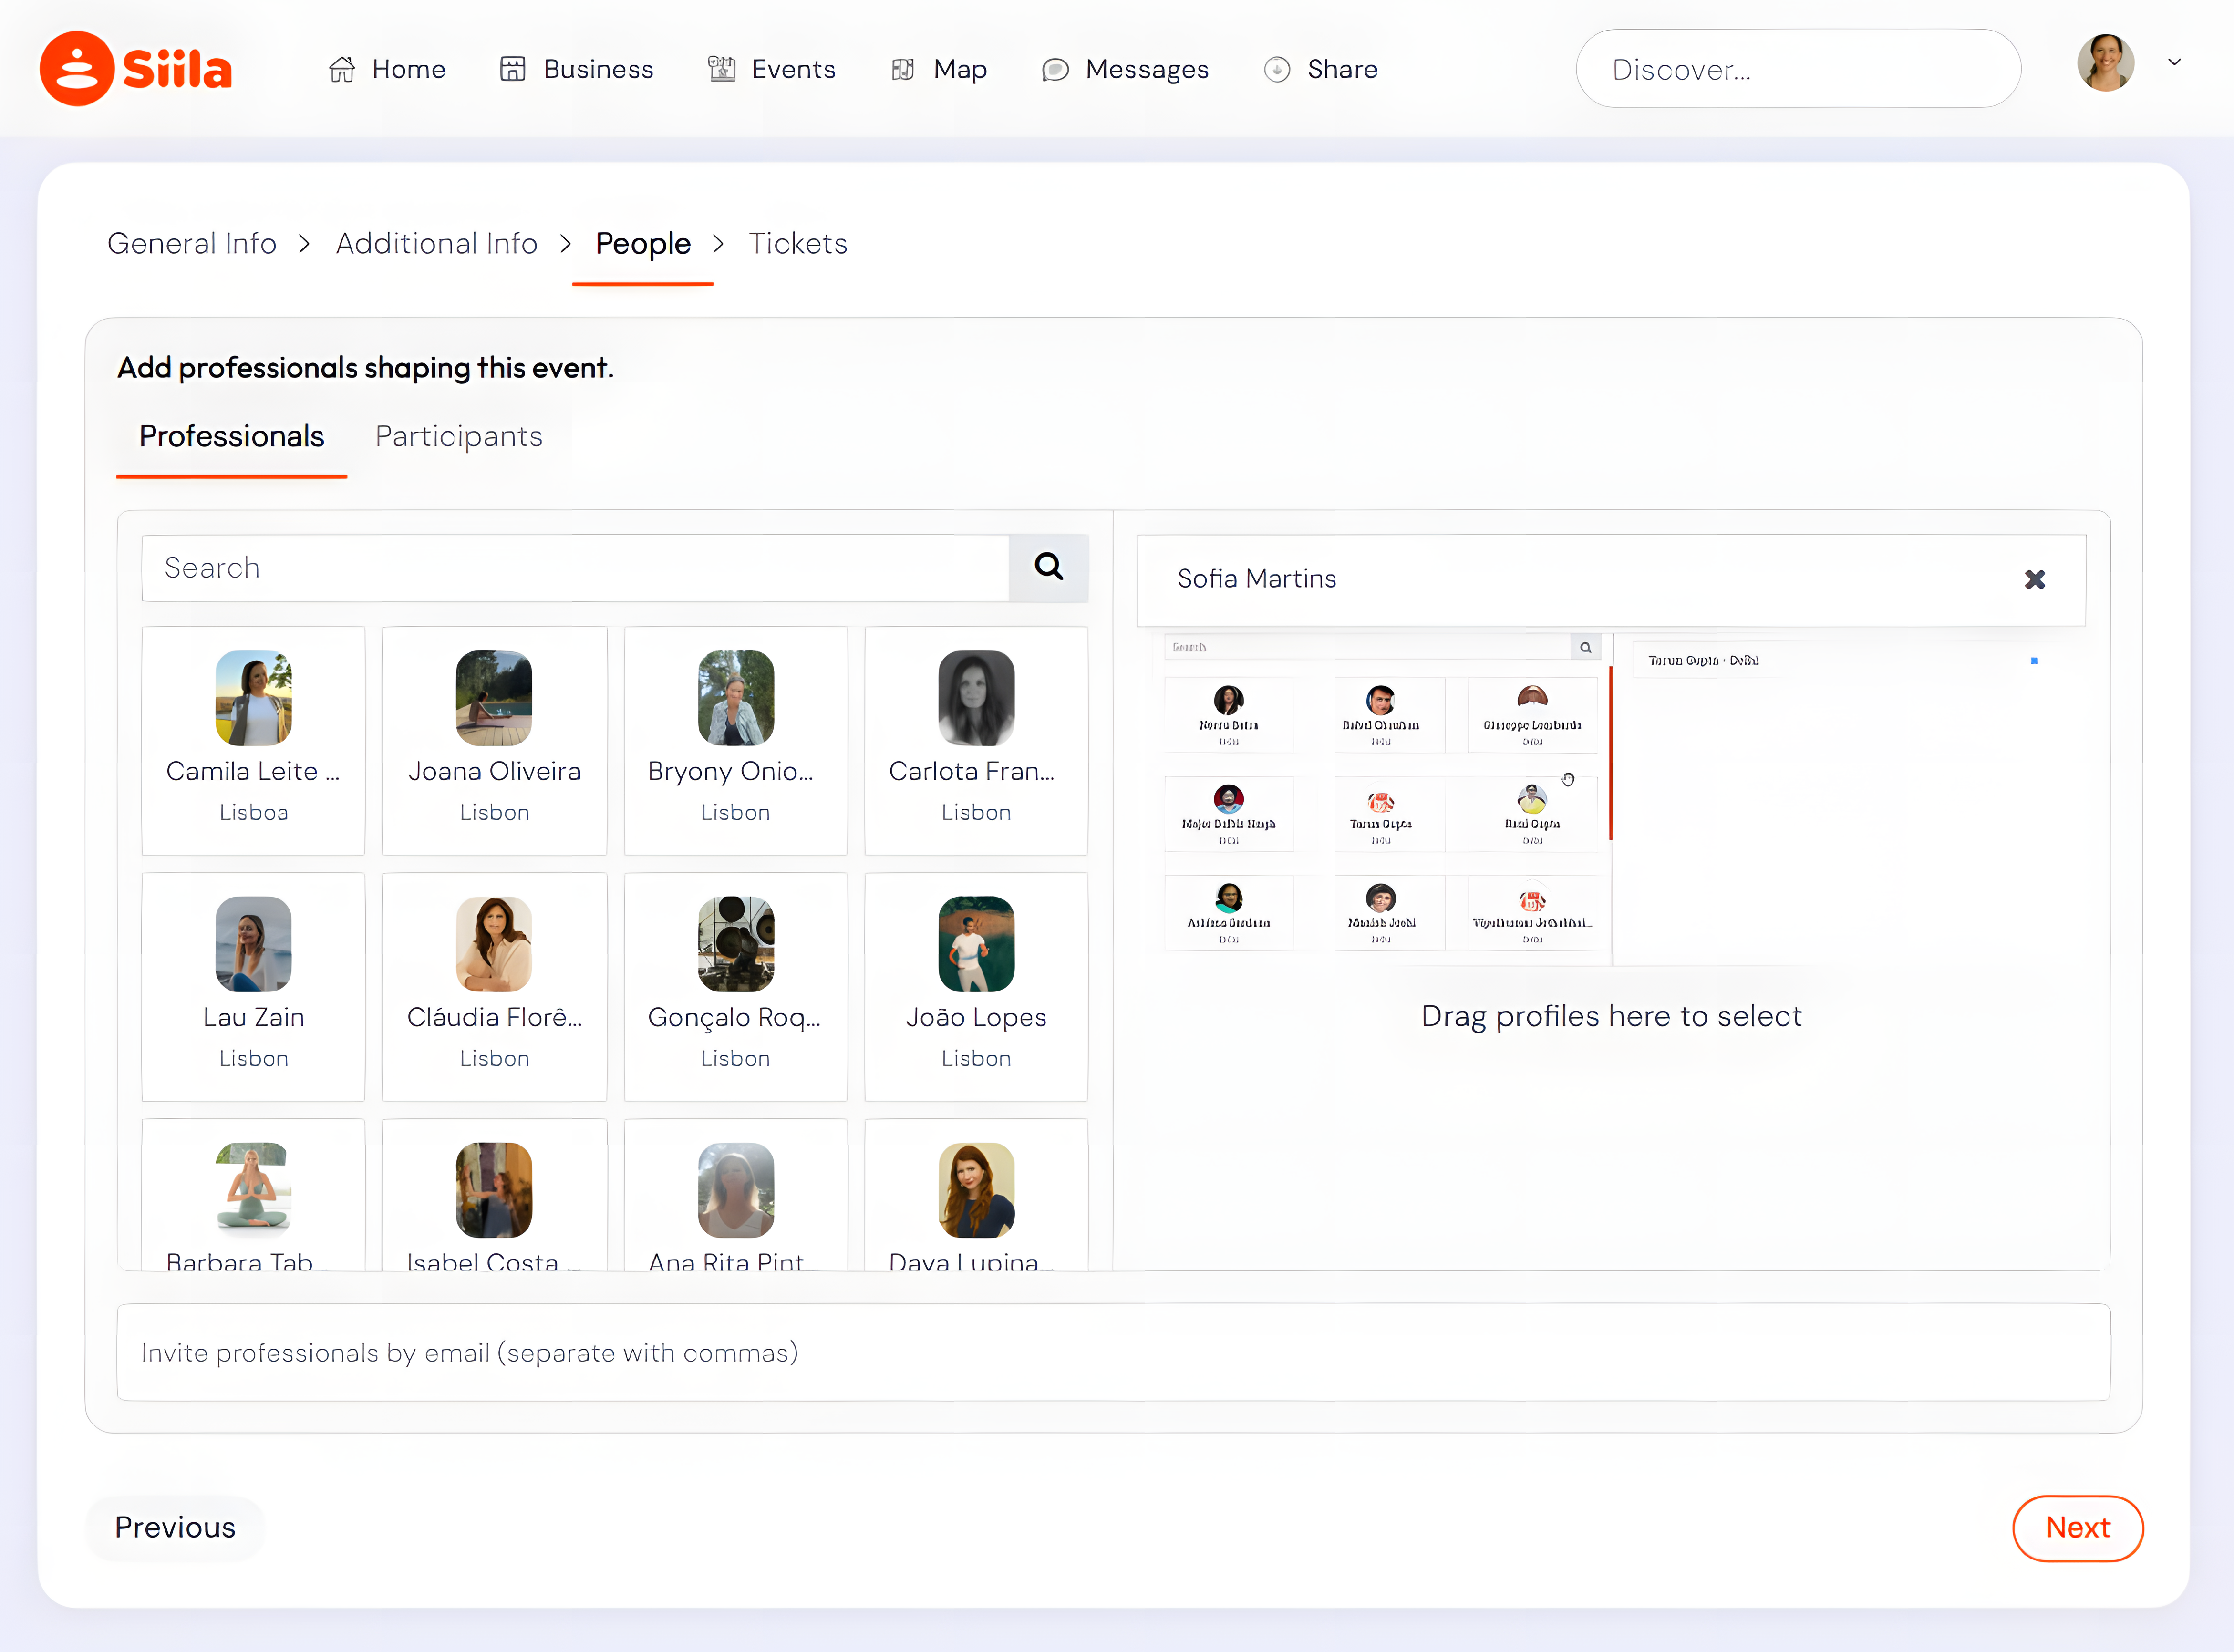The image size is (2234, 1652).
Task: Click the user profile avatar
Action: pos(2105,63)
